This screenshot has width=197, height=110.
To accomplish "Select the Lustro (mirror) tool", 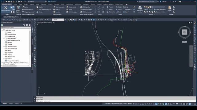I will point(119,9).
